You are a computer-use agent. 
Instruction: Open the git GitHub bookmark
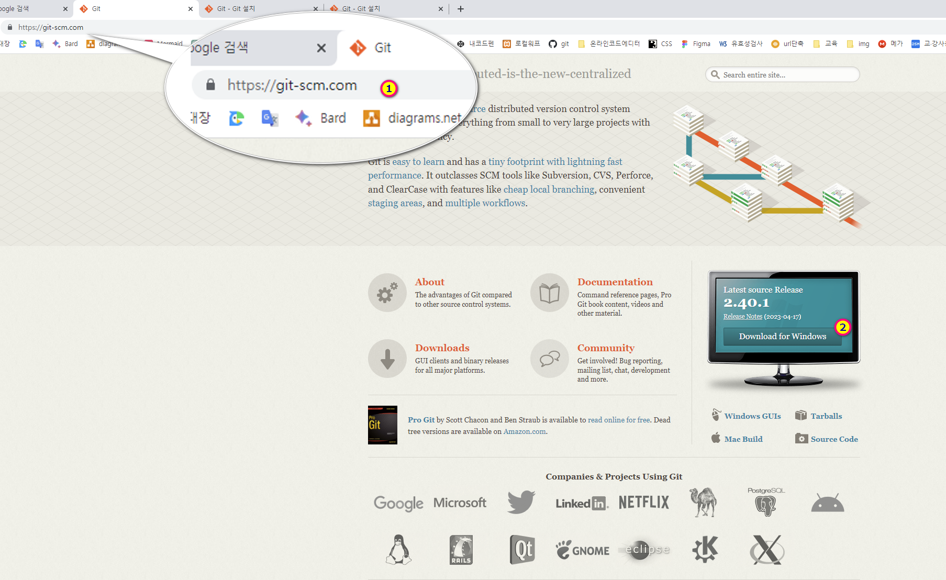[559, 44]
